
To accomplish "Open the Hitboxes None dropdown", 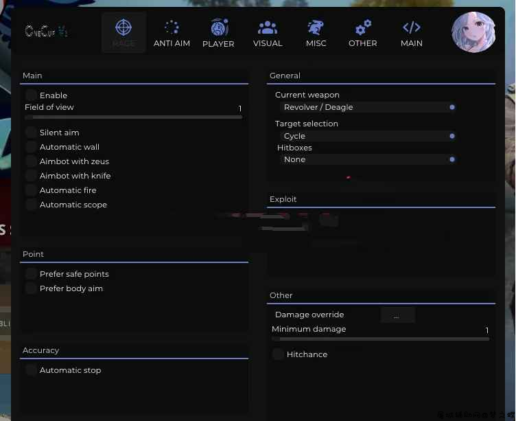I will (x=368, y=159).
